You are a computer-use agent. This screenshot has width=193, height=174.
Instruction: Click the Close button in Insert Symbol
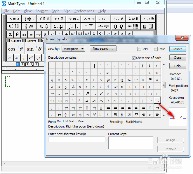click(178, 58)
